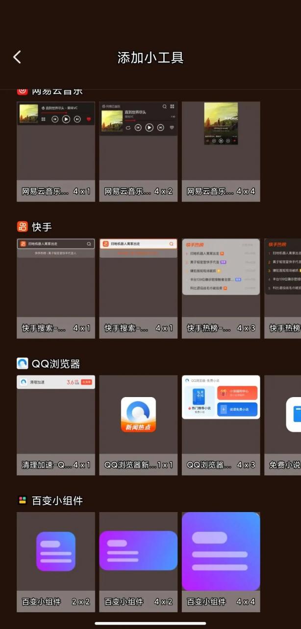Tap the 百变小组件 section heading text
Image resolution: width=301 pixels, height=629 pixels.
(57, 500)
